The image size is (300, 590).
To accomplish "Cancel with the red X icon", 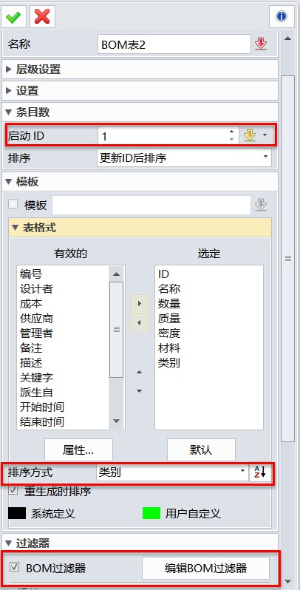I will pos(42,16).
